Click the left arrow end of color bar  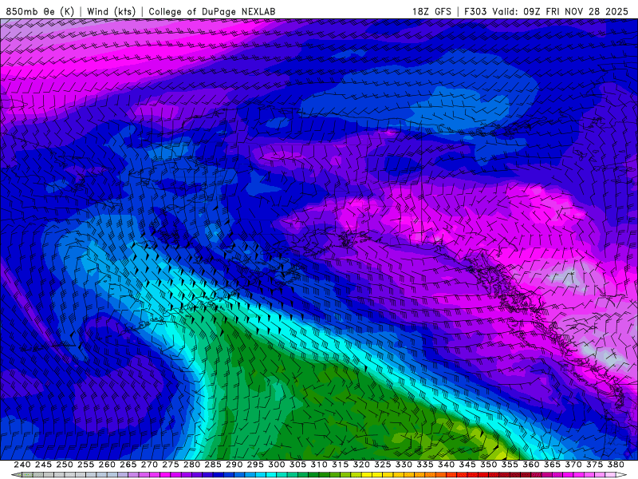pos(16,475)
